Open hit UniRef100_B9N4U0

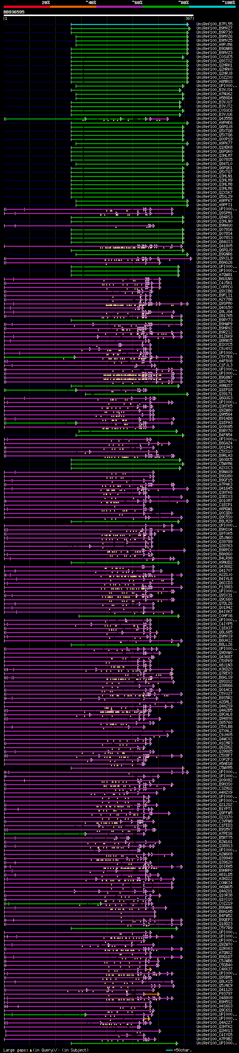tap(214, 225)
